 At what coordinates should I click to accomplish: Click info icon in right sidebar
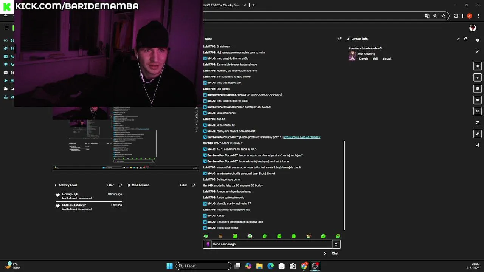[x=478, y=40]
